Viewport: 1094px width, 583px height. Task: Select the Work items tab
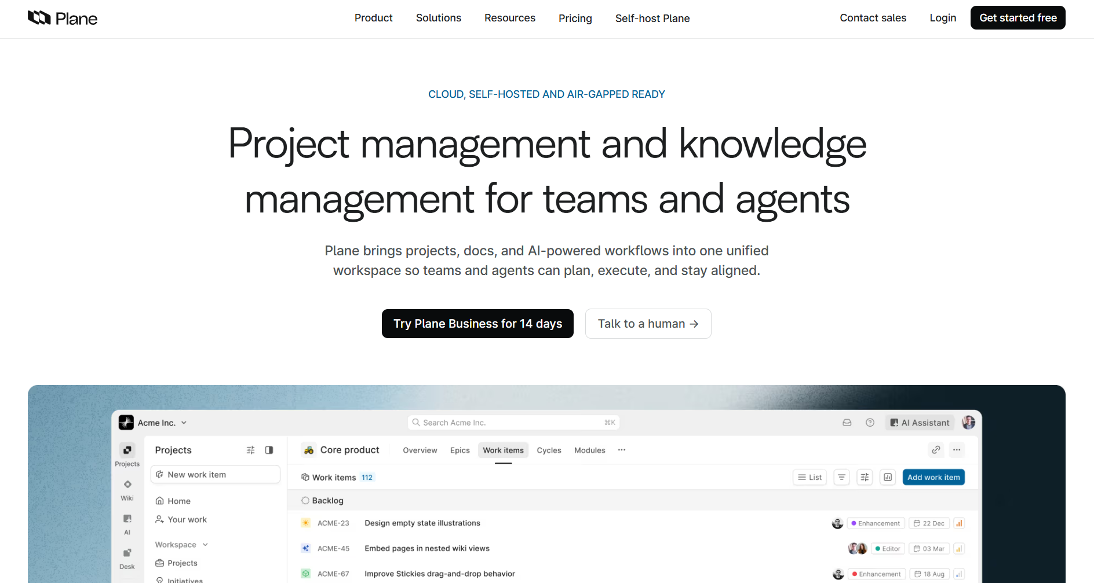504,450
